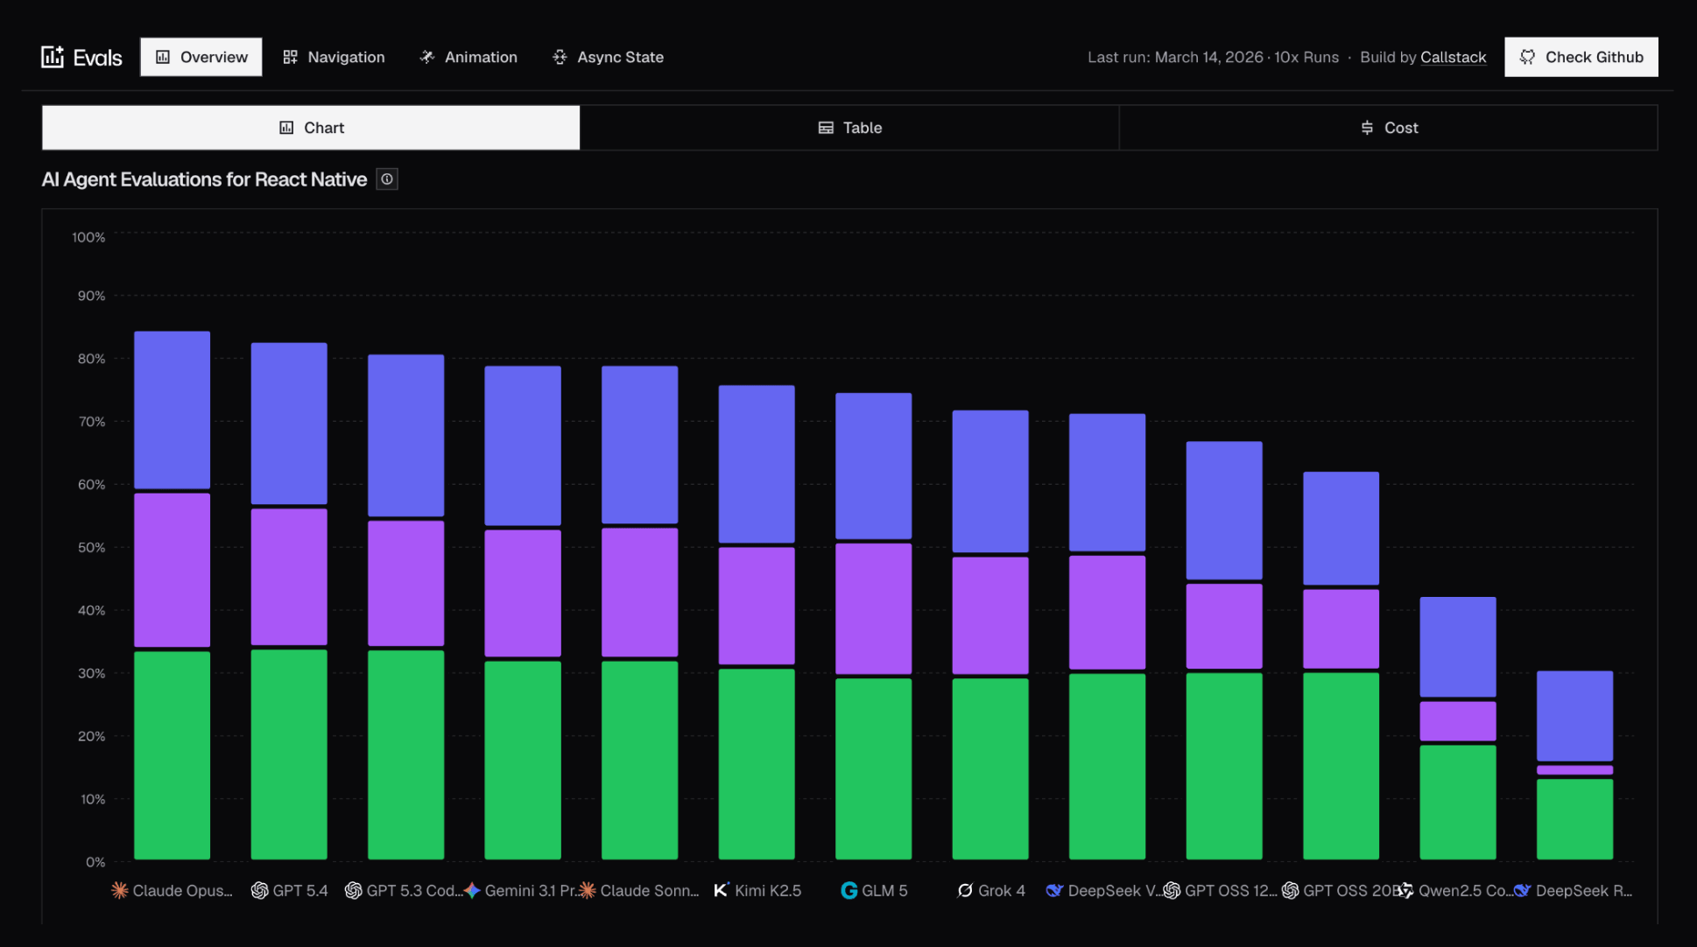Click the DeepSeek R whale icon

1522,890
